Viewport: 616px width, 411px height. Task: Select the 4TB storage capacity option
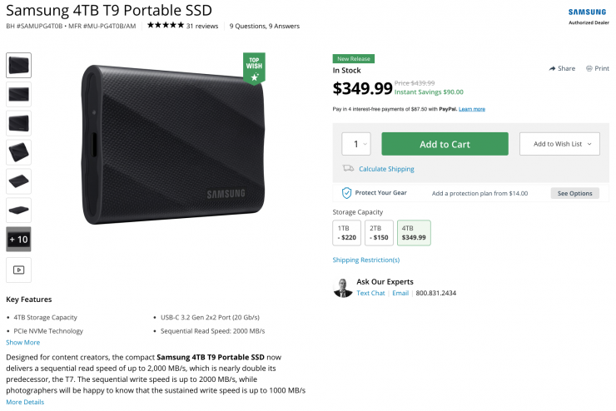413,232
